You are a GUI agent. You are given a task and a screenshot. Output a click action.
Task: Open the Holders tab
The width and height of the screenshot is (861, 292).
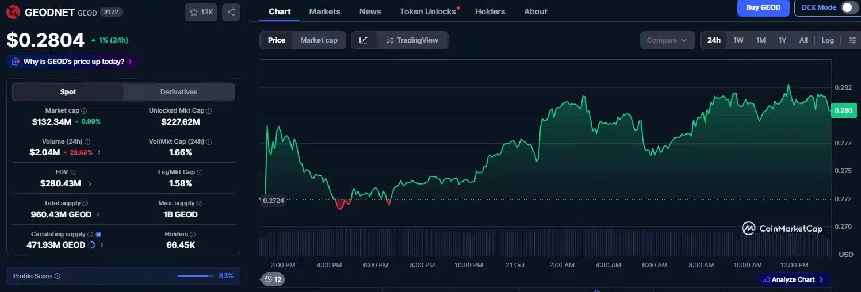pyautogui.click(x=490, y=11)
